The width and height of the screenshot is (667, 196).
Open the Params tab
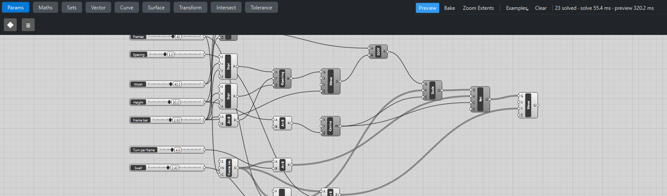click(x=16, y=8)
